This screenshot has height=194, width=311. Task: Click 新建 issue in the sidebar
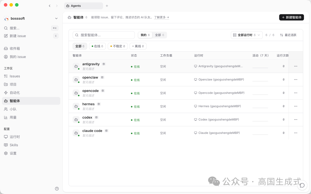[x=31, y=36]
